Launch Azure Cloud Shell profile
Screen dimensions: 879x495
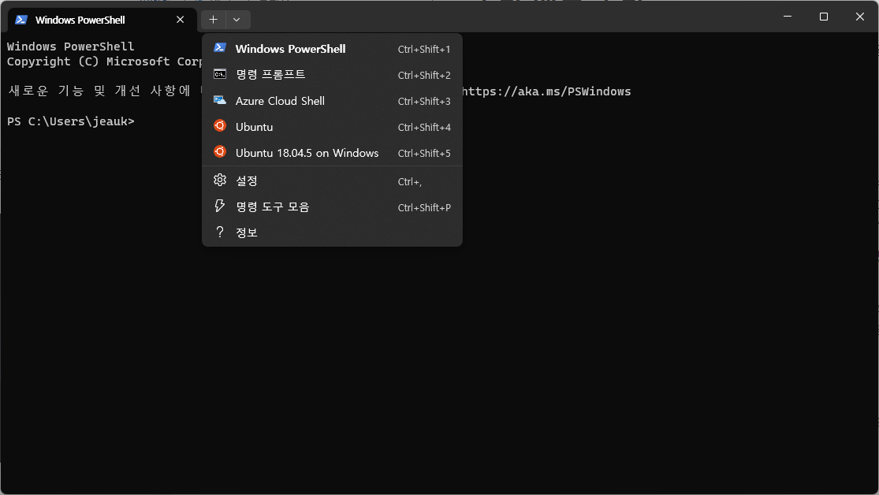[x=332, y=101]
